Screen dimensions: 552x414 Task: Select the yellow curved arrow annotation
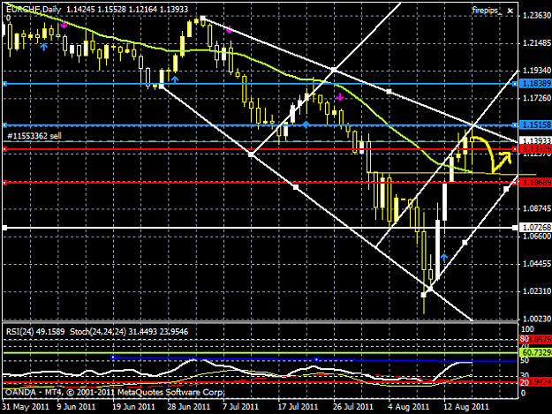(491, 154)
